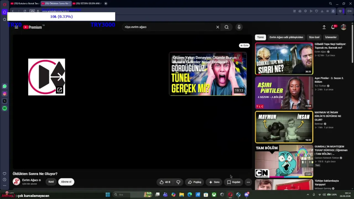Screen dimensions: 354x199
Task: Open Aşırı Pintiler video title
Action: tap(329, 80)
